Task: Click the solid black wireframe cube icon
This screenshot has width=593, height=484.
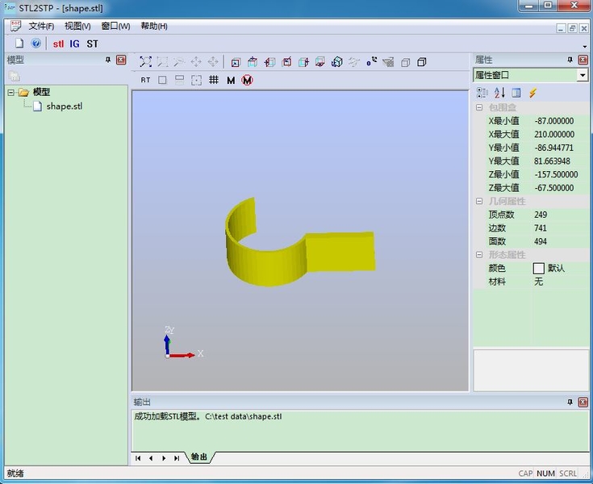Action: (x=422, y=62)
